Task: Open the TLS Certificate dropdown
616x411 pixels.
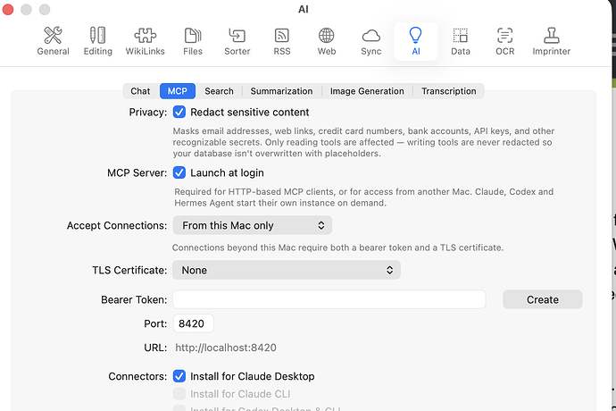Action: [287, 270]
